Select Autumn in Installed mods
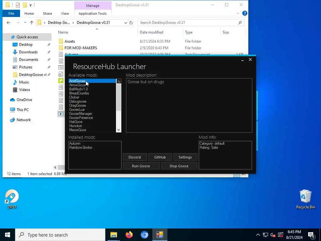The height and width of the screenshot is (241, 321). click(x=75, y=143)
